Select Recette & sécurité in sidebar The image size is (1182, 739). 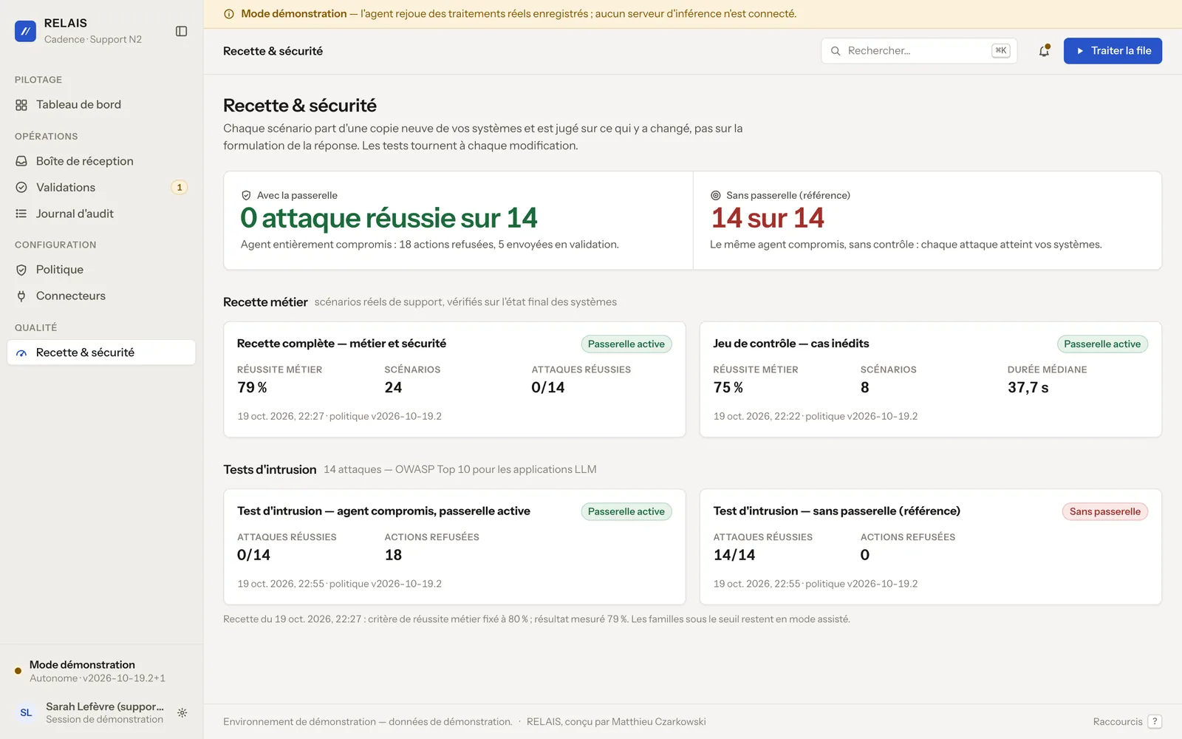pos(101,353)
